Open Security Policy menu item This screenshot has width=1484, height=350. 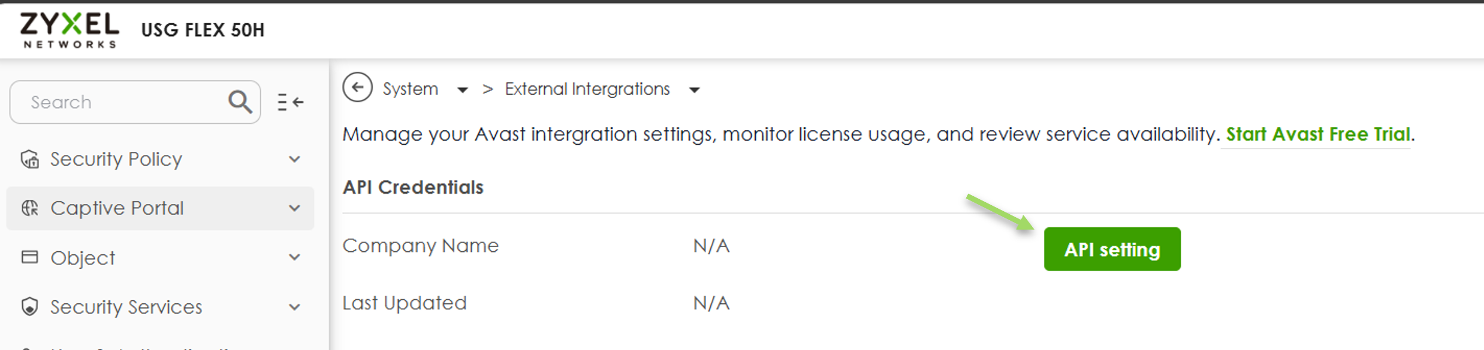tap(160, 159)
